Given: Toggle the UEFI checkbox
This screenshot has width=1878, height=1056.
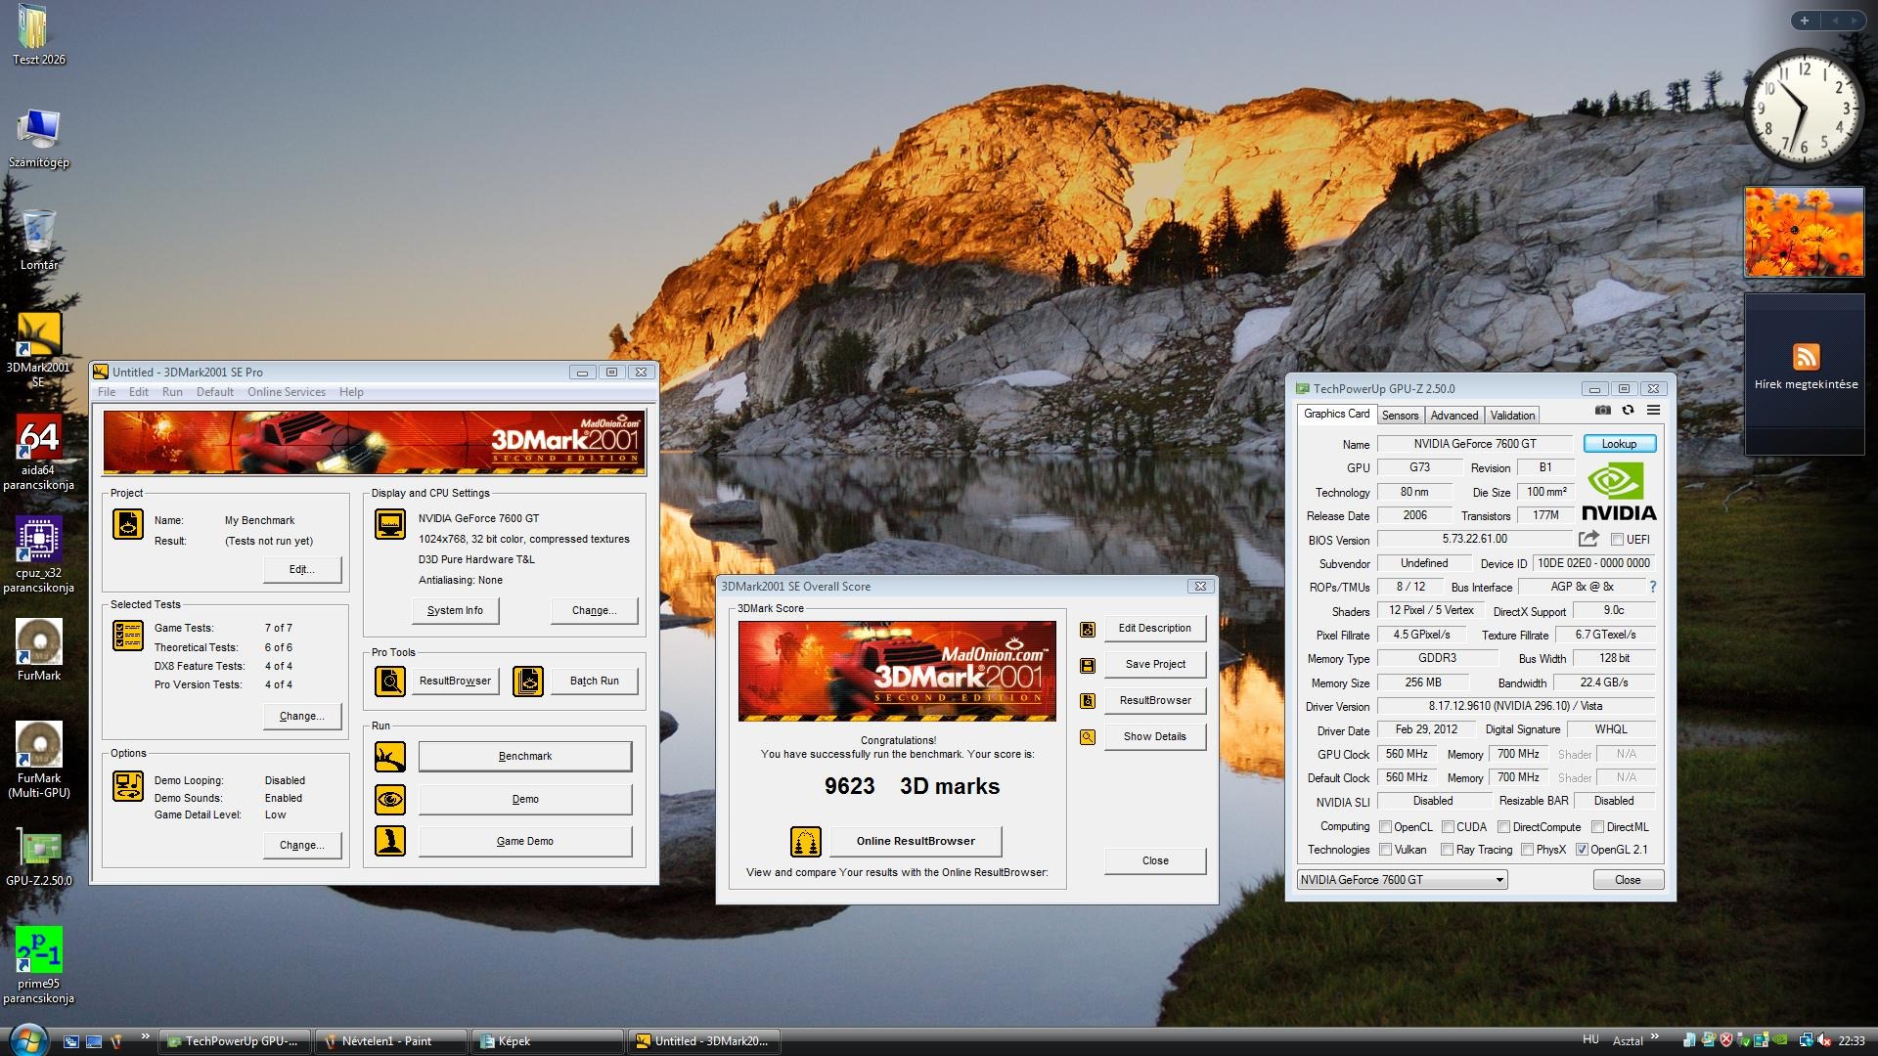Looking at the screenshot, I should coord(1617,540).
